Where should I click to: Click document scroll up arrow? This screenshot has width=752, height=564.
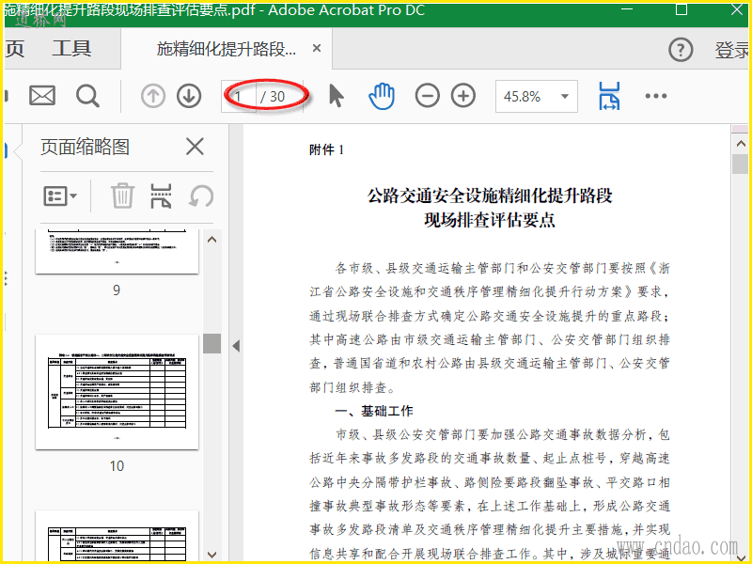pyautogui.click(x=741, y=144)
